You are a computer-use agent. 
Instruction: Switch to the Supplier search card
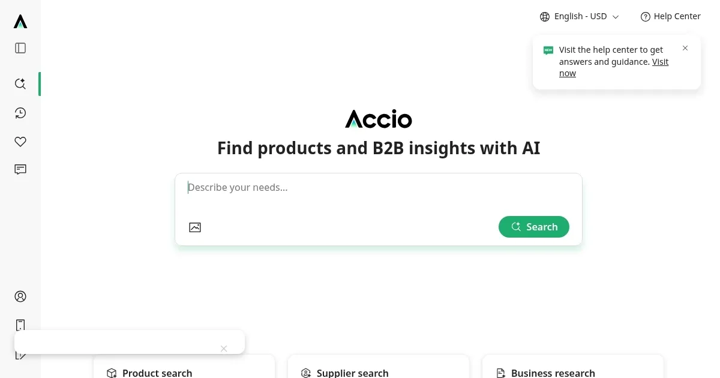click(x=379, y=373)
